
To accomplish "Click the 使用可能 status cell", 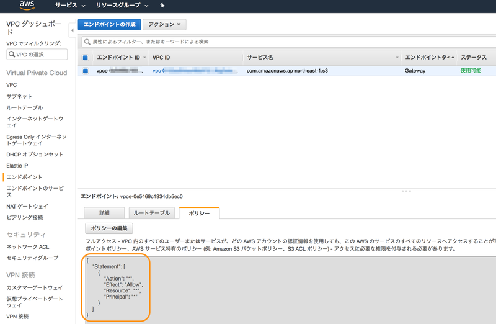I will pos(471,71).
